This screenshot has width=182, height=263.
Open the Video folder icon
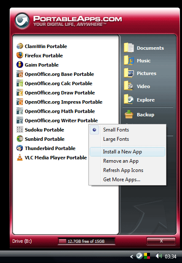129,86
